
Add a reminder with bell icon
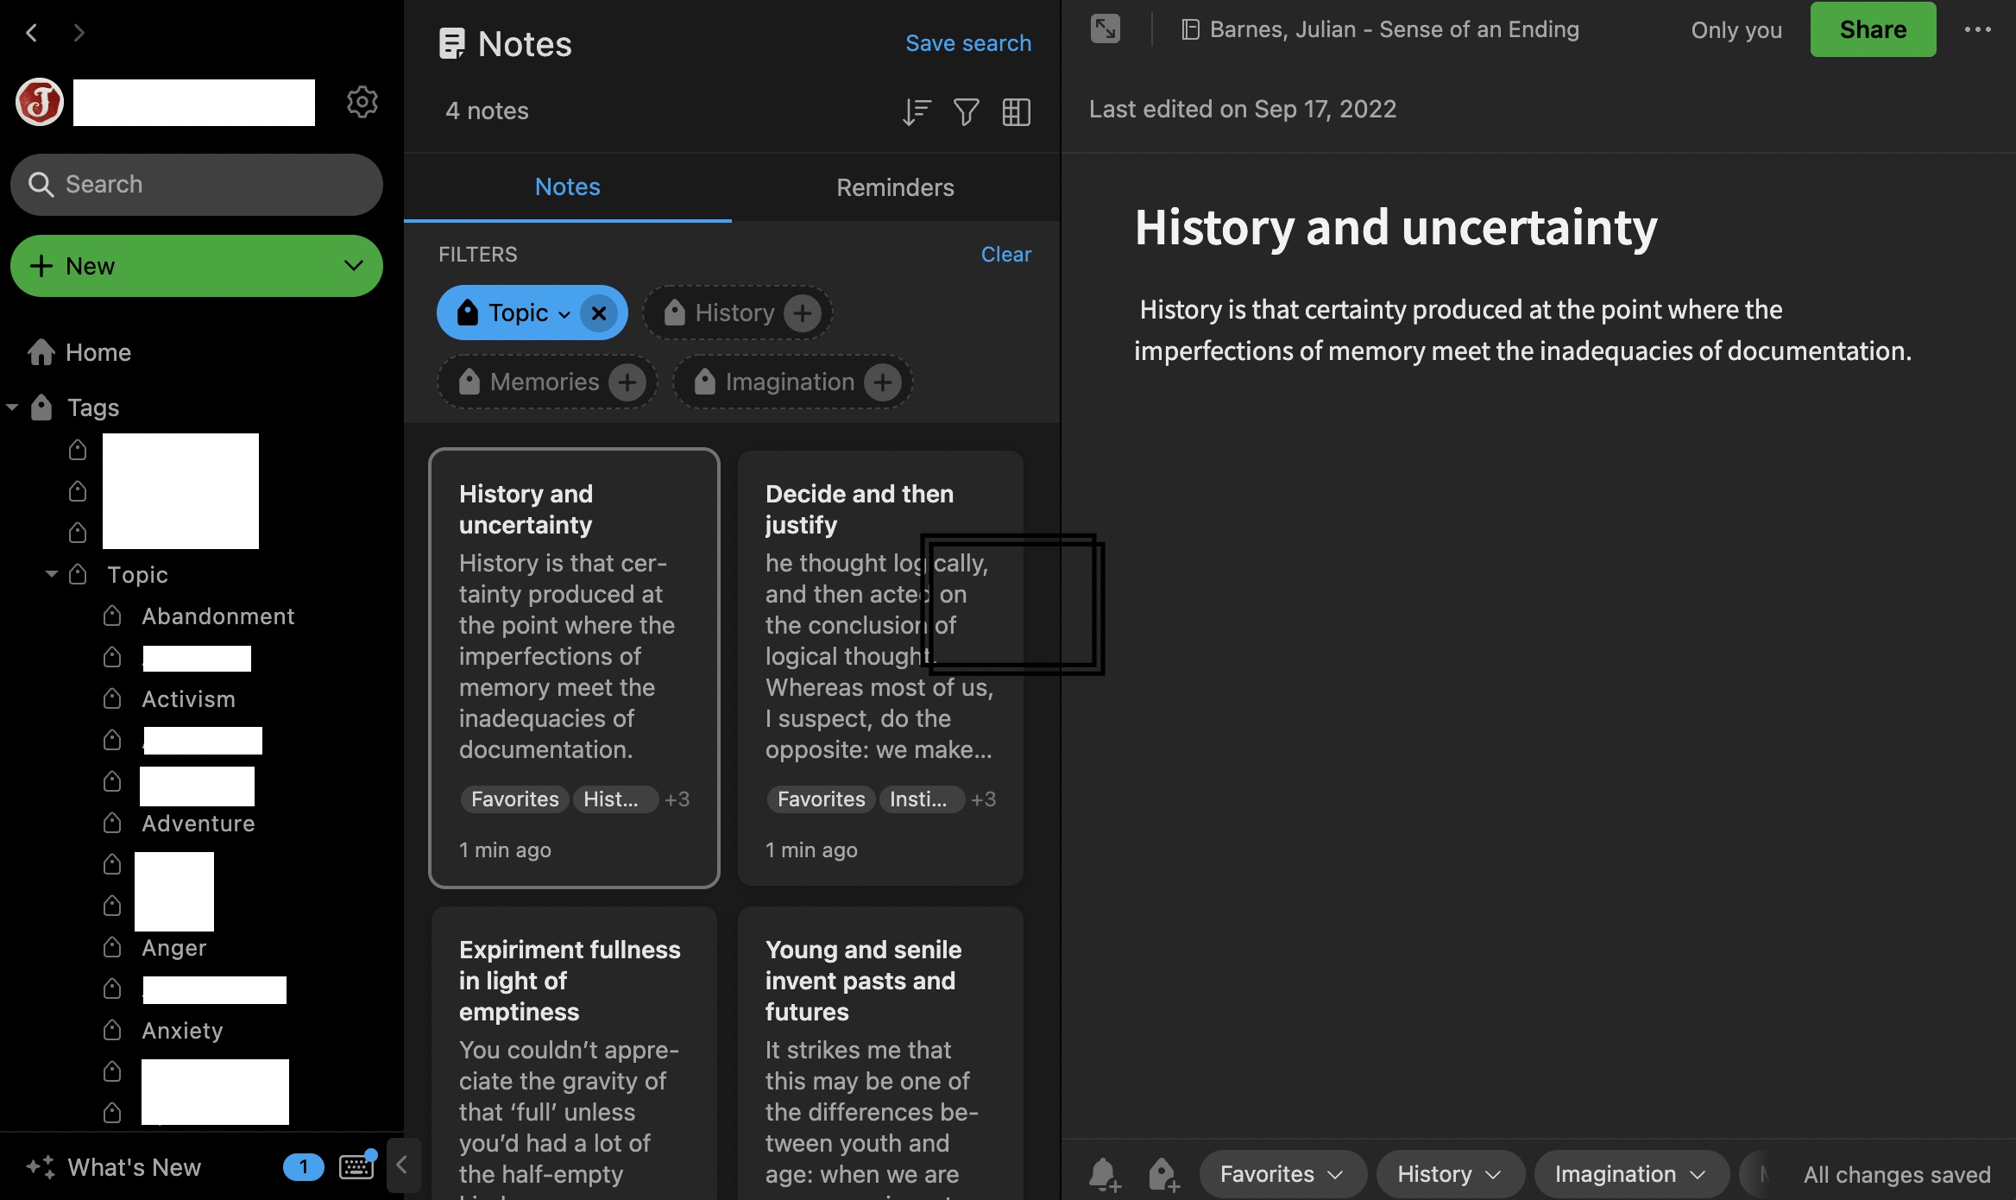pyautogui.click(x=1103, y=1174)
